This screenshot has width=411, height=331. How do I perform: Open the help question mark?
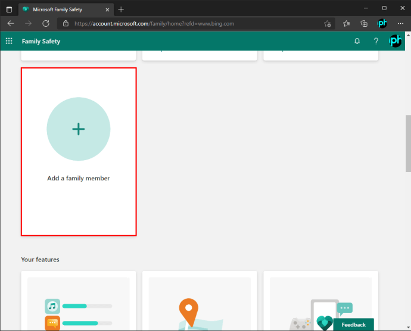click(x=376, y=41)
